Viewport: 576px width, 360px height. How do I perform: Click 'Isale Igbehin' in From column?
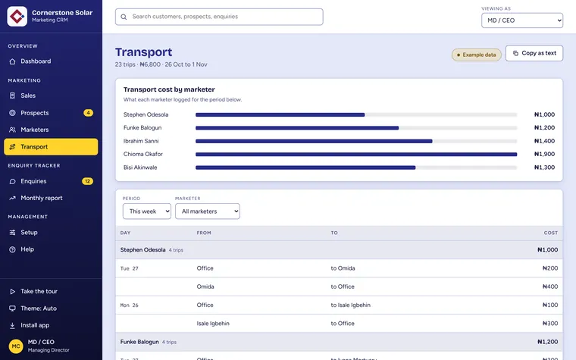(x=213, y=324)
